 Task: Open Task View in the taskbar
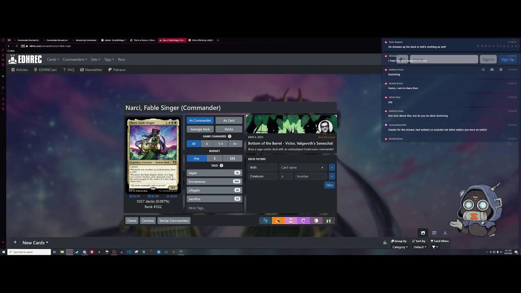(x=54, y=252)
